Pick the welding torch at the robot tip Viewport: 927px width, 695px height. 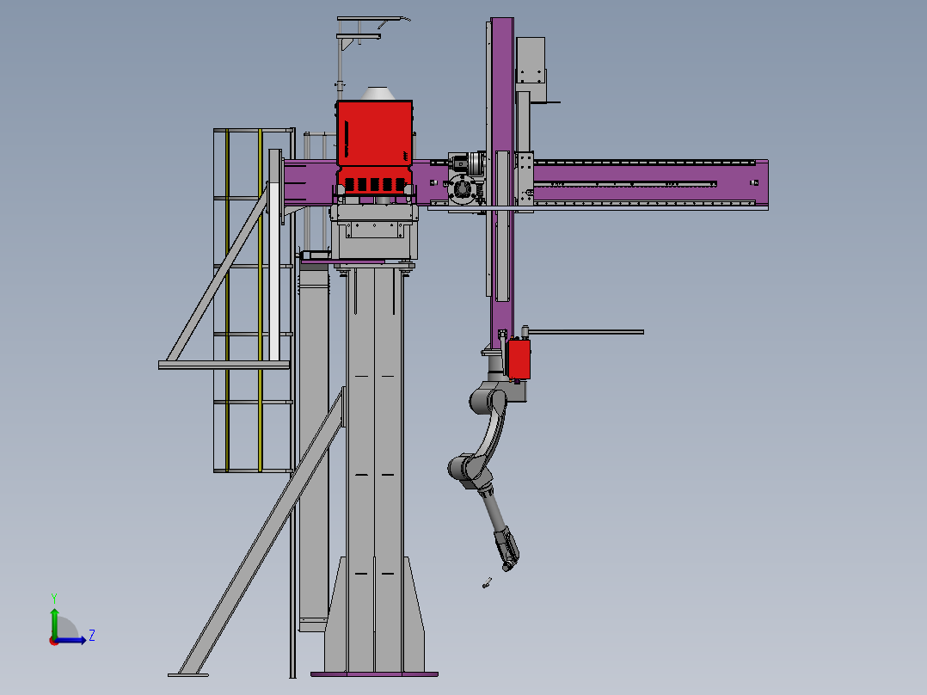tap(506, 550)
